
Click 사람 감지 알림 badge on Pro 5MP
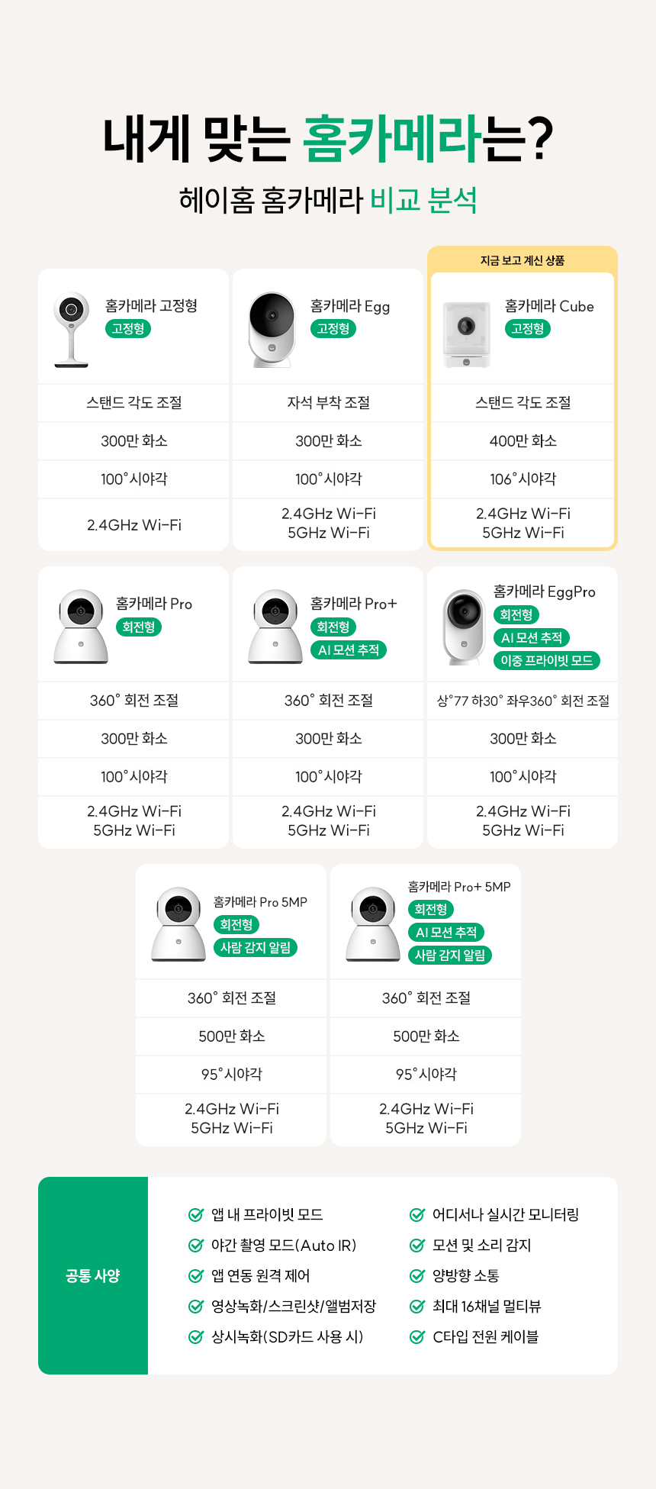pos(256,948)
